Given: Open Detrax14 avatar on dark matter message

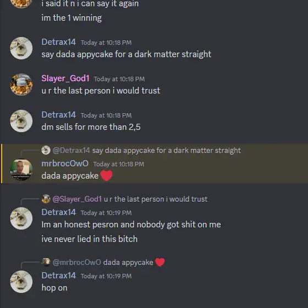Looking at the screenshot, I should click(x=21, y=48).
